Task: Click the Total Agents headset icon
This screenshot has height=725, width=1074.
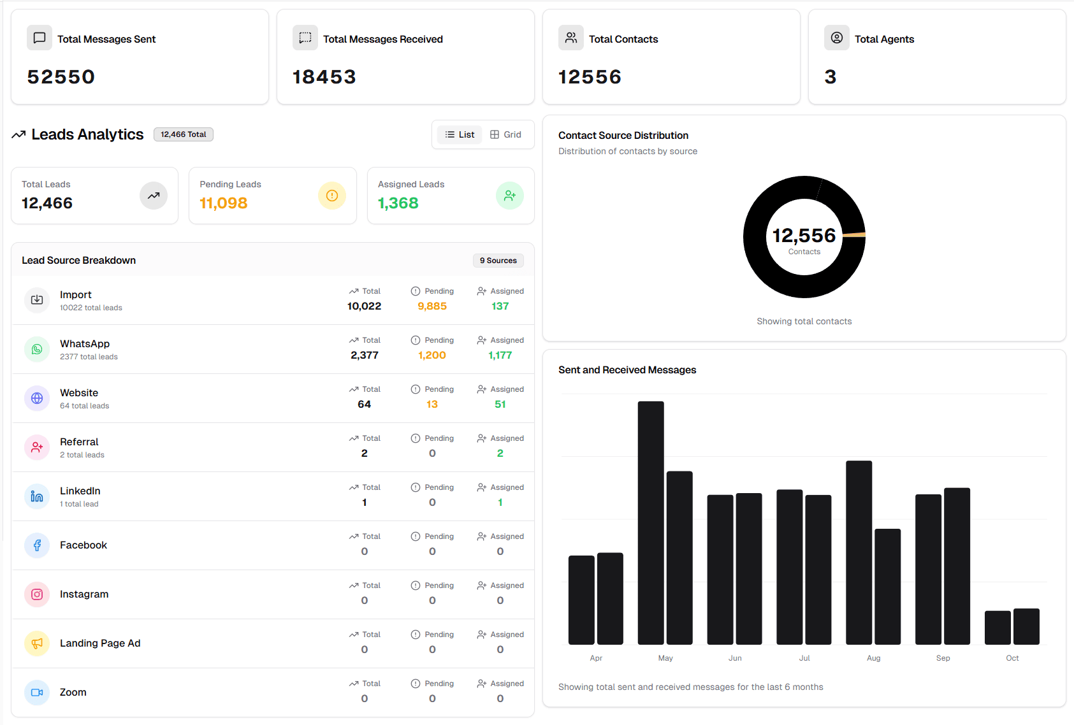Action: [x=837, y=38]
